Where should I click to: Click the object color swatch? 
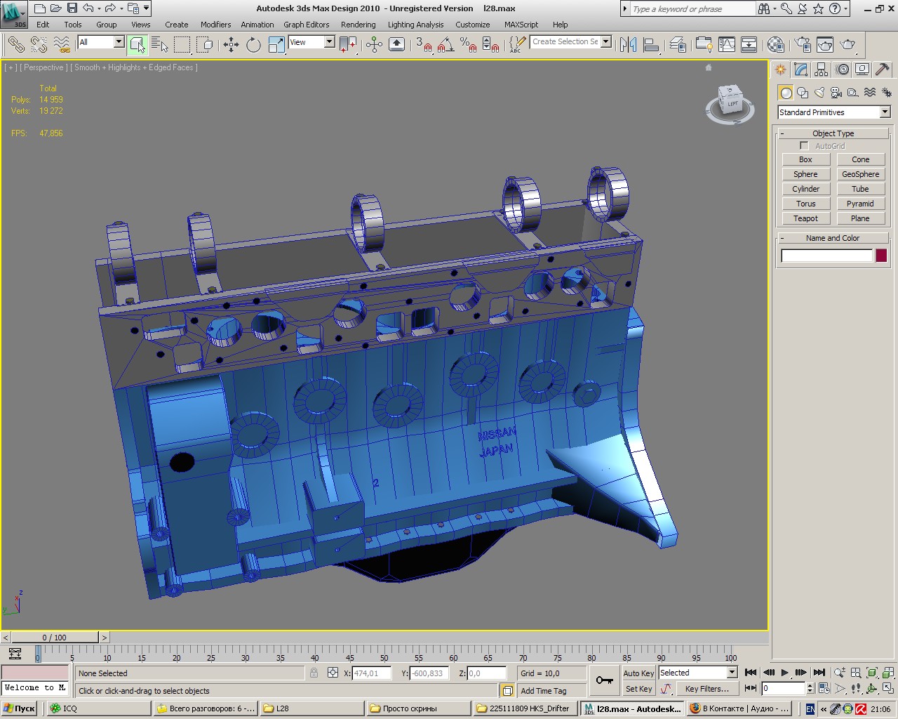(x=881, y=256)
